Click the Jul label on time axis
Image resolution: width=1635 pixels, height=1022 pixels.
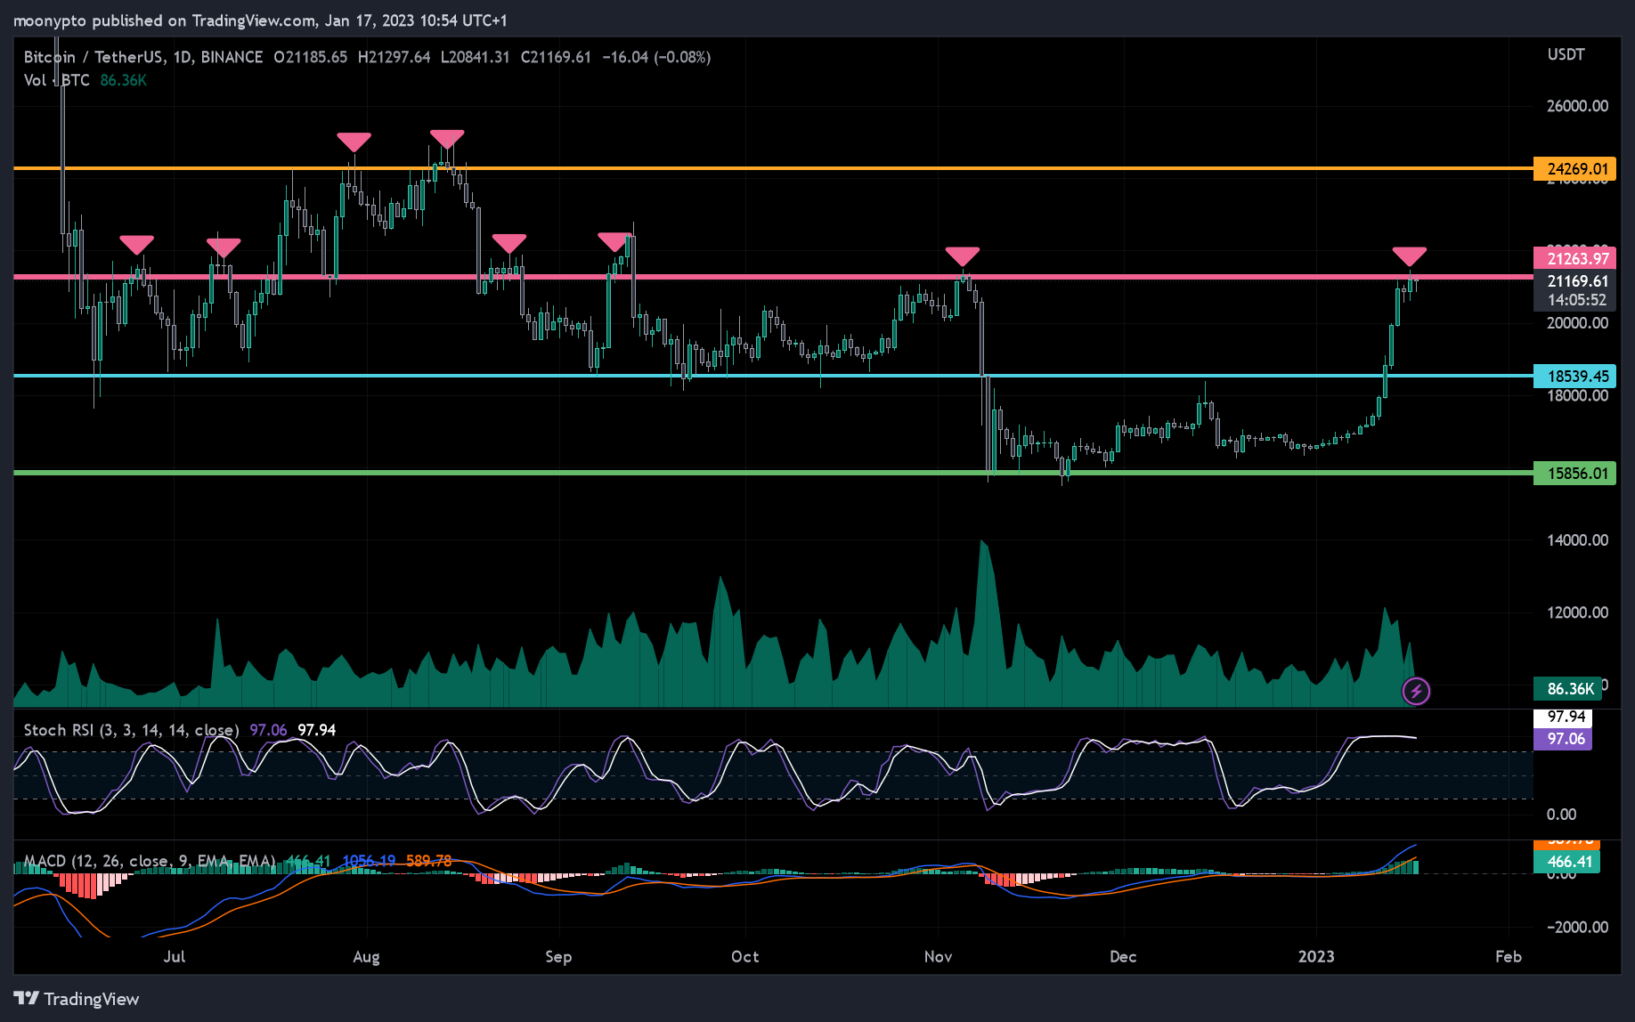point(175,957)
